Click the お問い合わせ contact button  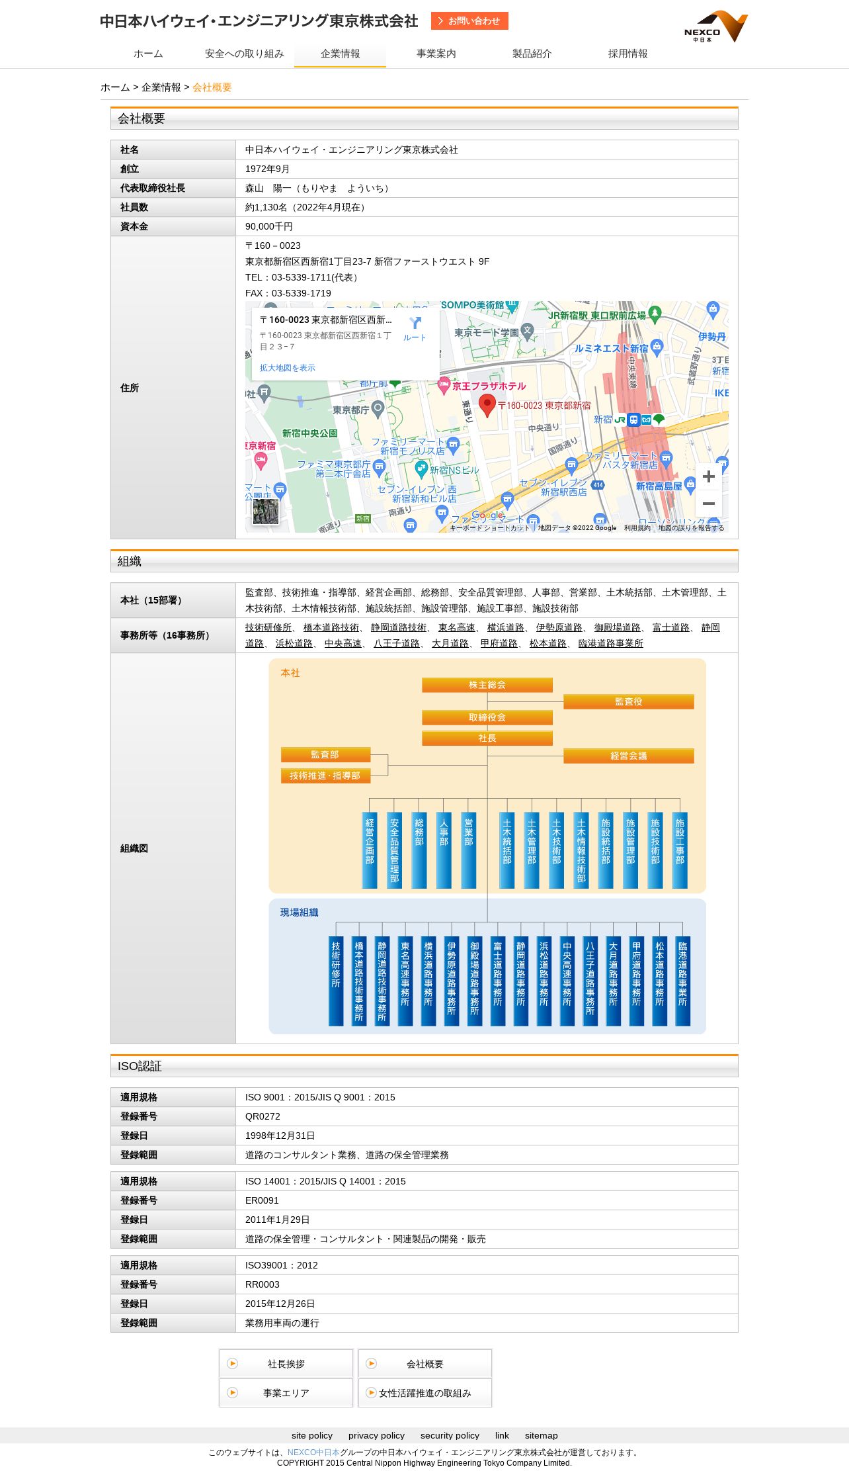tap(469, 21)
